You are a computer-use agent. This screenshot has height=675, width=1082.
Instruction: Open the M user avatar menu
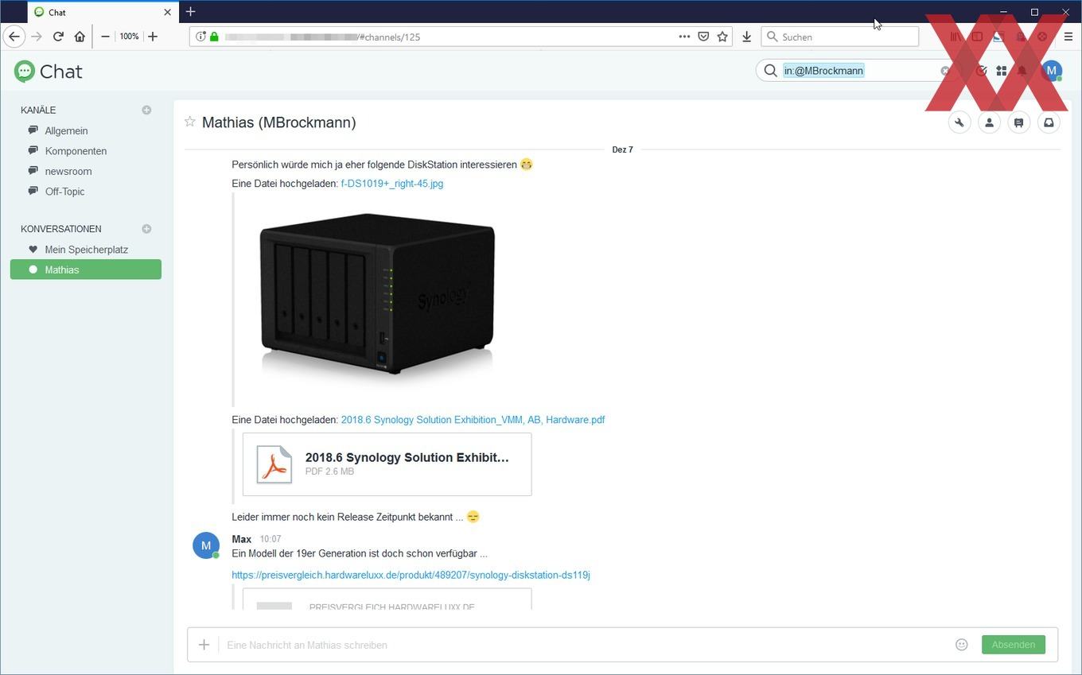(1051, 71)
